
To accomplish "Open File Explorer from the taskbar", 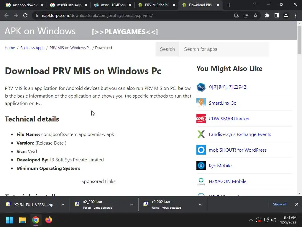I will [22, 220].
